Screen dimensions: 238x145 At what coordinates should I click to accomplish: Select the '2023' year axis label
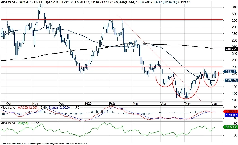coord(88,103)
